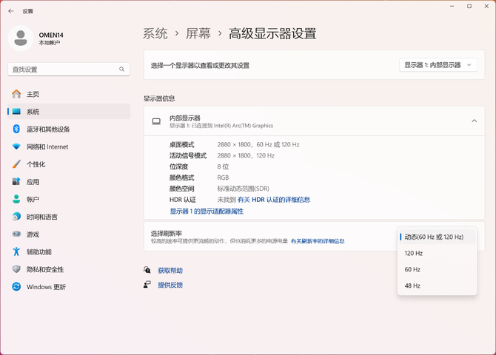
Task: Click 有关 HDR 认证的详细信息 link
Action: click(274, 200)
